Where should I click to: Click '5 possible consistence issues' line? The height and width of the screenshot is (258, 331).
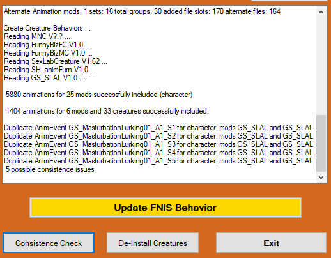coord(50,169)
